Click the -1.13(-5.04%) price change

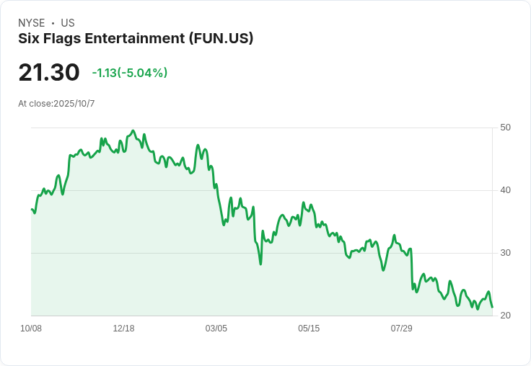130,73
